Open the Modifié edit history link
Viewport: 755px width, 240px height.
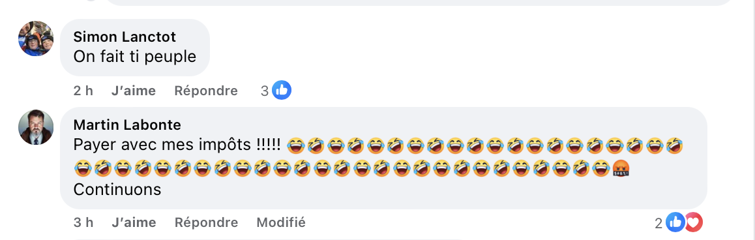pyautogui.click(x=281, y=222)
